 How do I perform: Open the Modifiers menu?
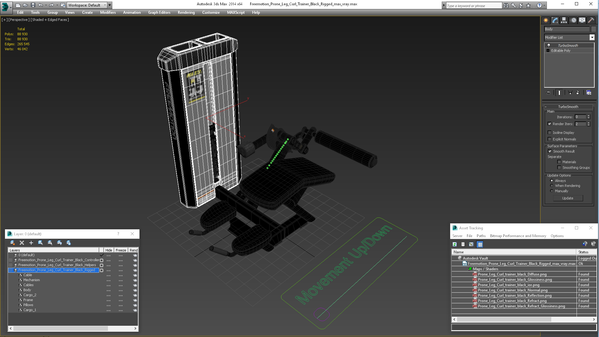(x=108, y=12)
